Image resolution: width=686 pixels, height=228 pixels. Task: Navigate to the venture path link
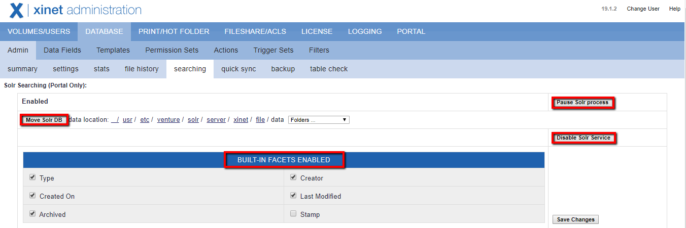click(168, 120)
